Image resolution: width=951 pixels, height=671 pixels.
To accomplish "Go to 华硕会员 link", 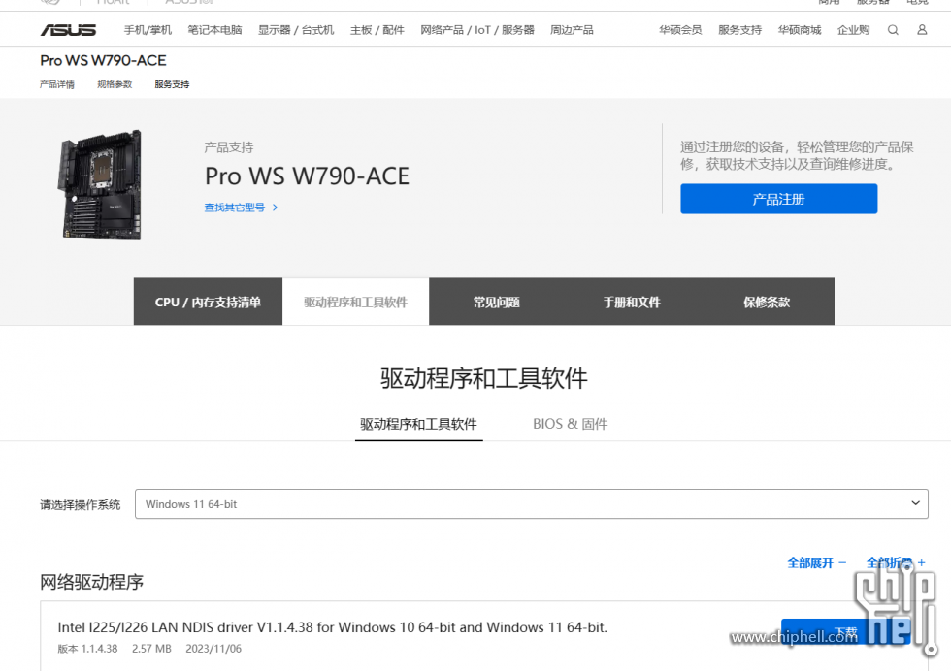I will pyautogui.click(x=680, y=30).
